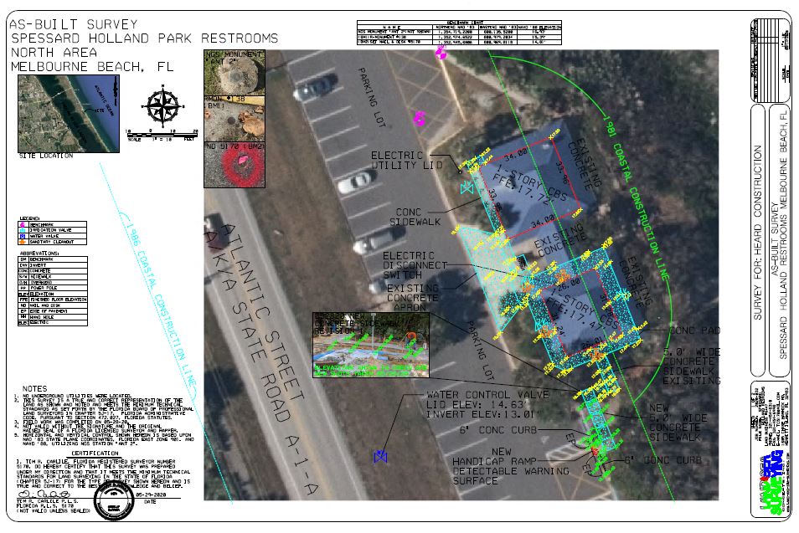The width and height of the screenshot is (799, 533).
Task: Open the concrete sidewalk revision inset photo
Action: coord(371,345)
